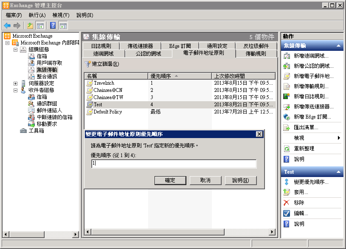This screenshot has height=249, width=346.
Task: Click the tree pane scroll left arrow
Action: pos(6,235)
